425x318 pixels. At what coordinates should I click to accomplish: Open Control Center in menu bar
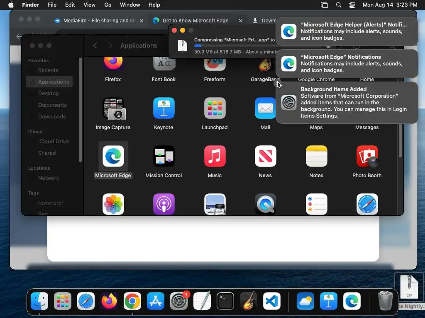coord(352,5)
